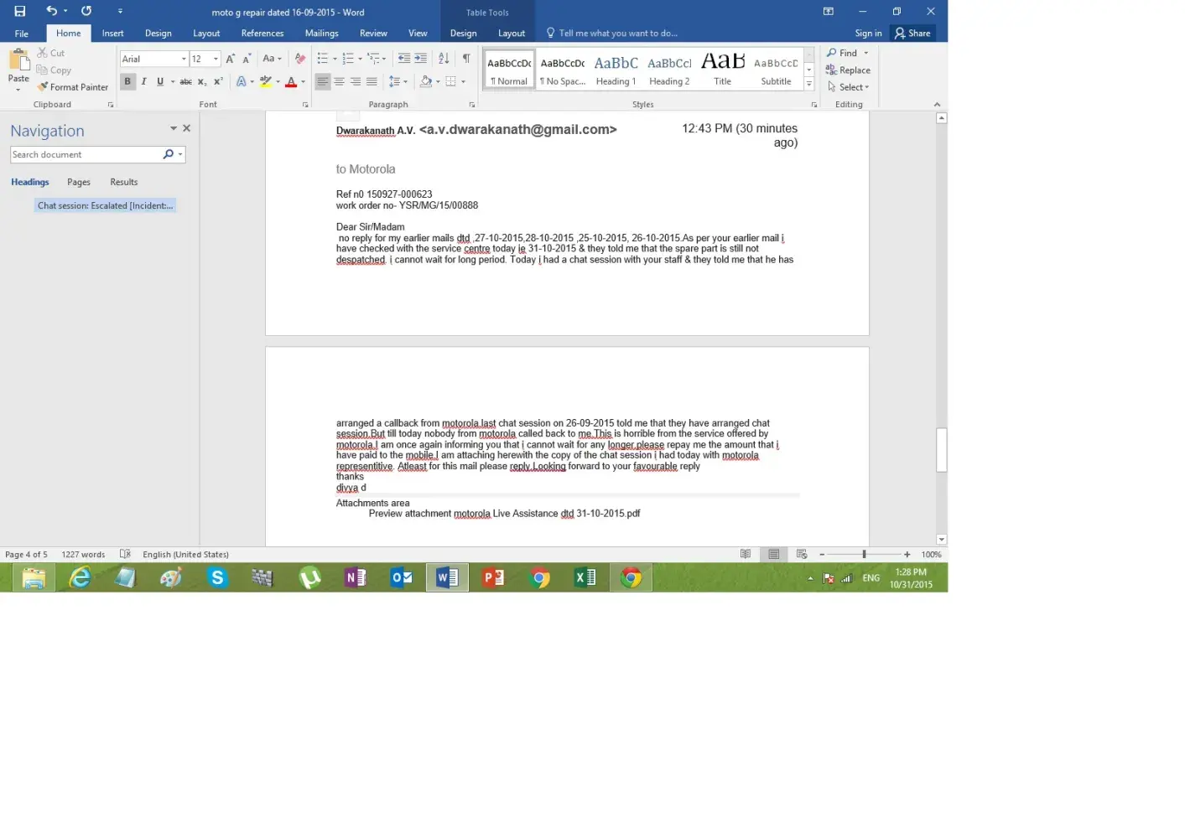Justify the paragraph text
1185x838 pixels.
click(372, 82)
